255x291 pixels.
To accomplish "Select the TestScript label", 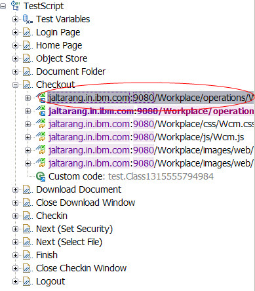I will coord(44,6).
